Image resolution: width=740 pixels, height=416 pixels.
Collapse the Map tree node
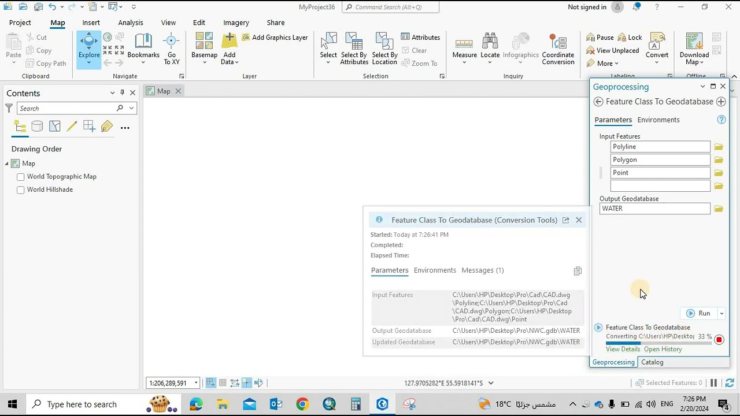[x=7, y=164]
